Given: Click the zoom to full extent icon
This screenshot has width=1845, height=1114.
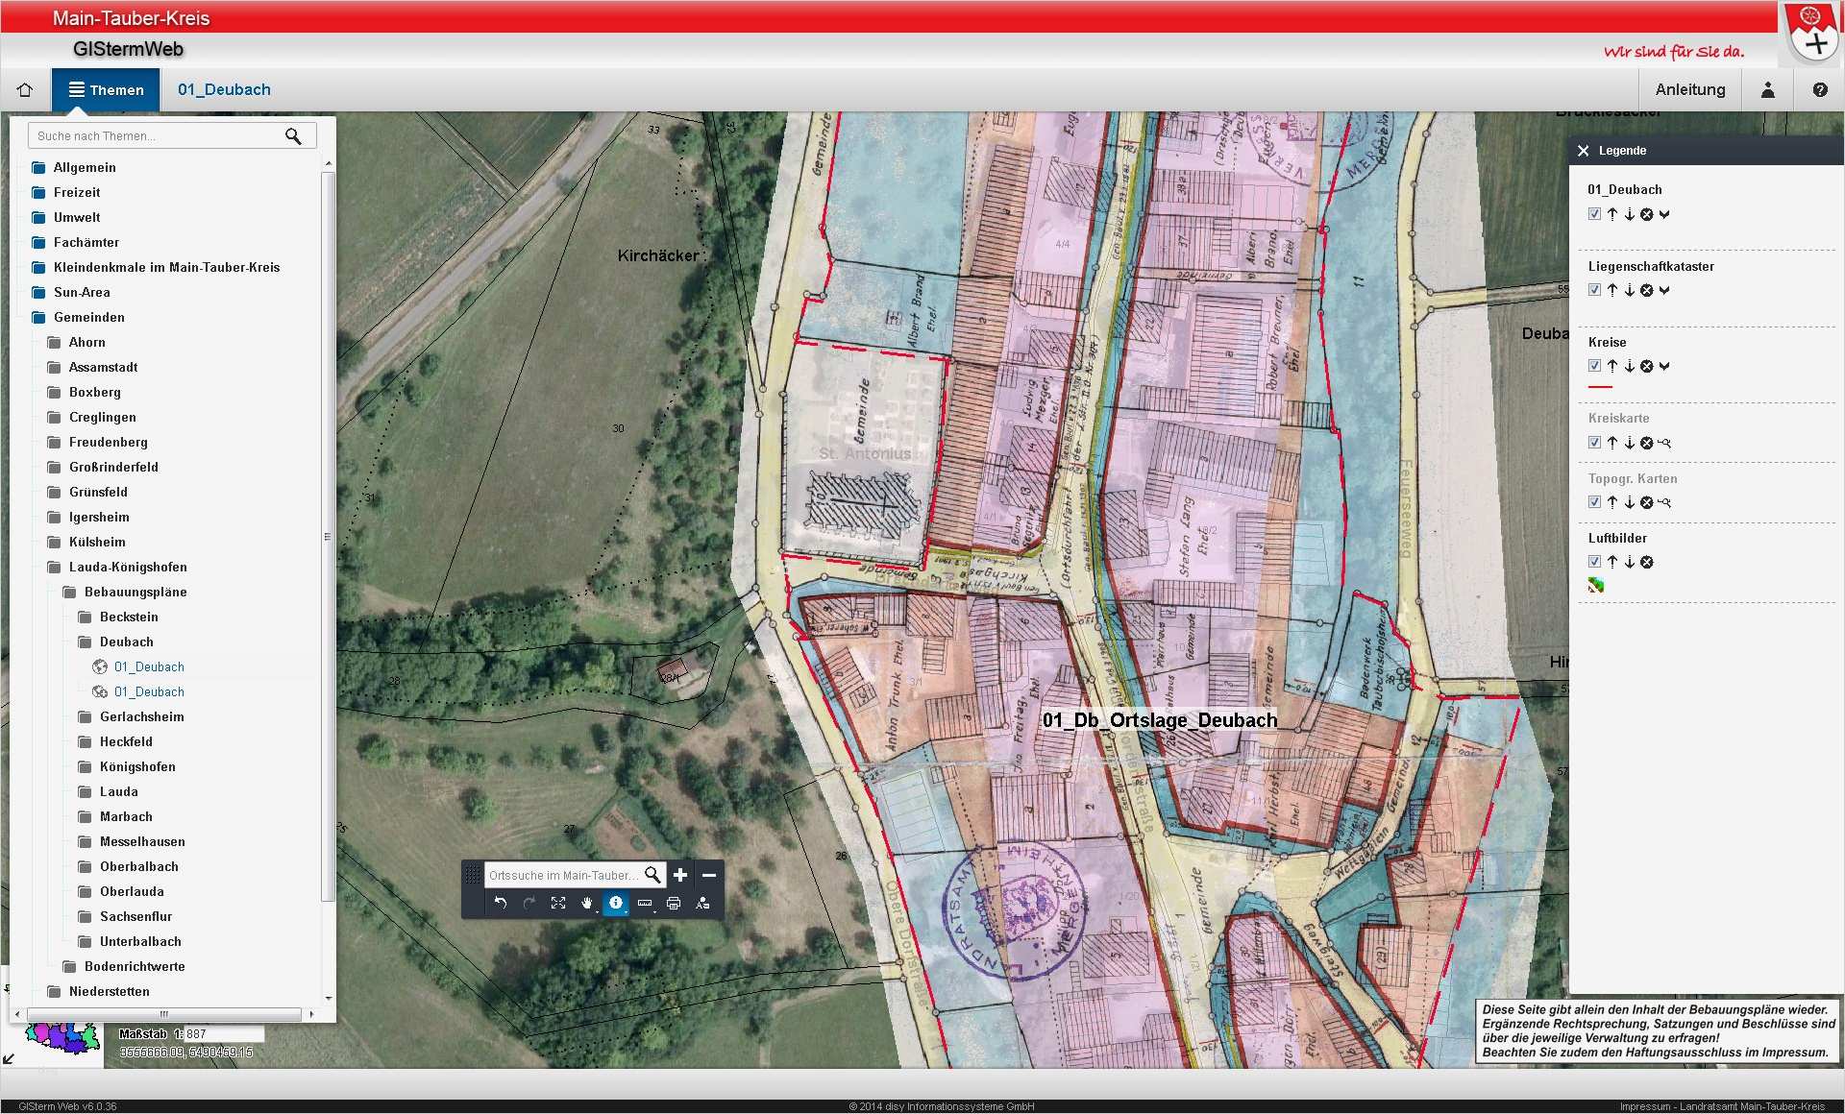Looking at the screenshot, I should [558, 903].
